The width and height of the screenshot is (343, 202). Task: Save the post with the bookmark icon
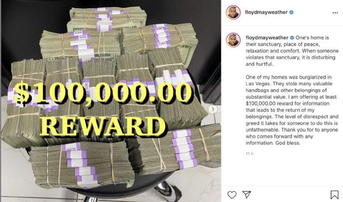[334, 195]
